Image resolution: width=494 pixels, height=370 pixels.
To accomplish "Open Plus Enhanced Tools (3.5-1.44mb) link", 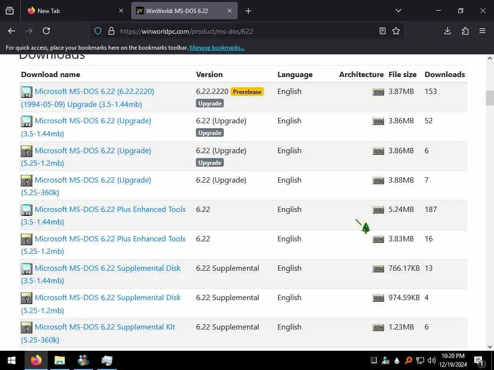I will click(103, 215).
